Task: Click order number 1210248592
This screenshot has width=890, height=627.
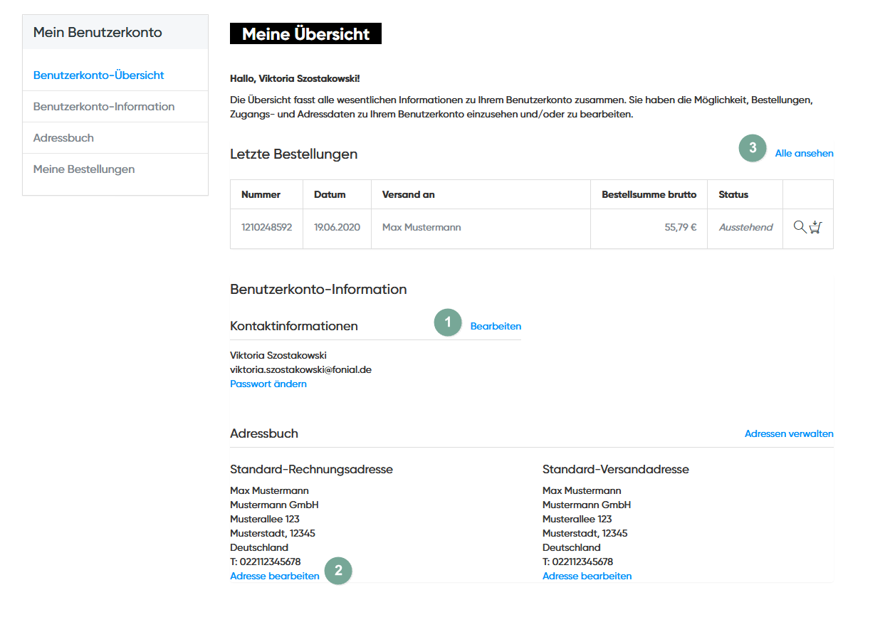Action: pos(266,228)
